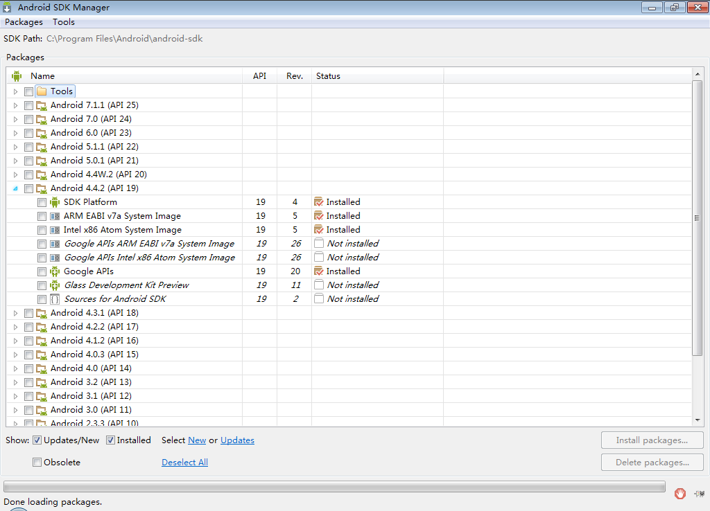Expand the Android 4.1.2 (API 16) node
Image resolution: width=710 pixels, height=511 pixels.
[x=15, y=341]
